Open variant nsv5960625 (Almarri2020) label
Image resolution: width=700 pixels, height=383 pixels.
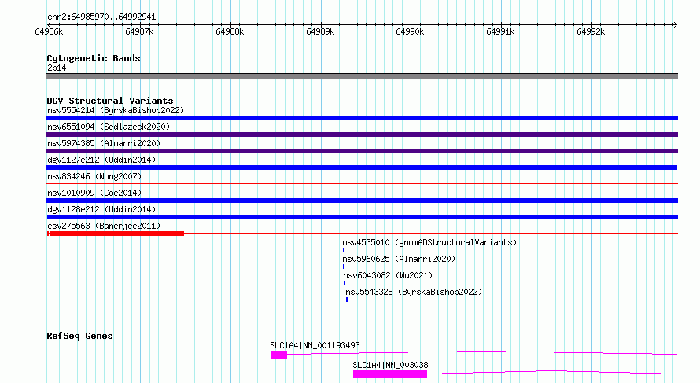click(399, 259)
